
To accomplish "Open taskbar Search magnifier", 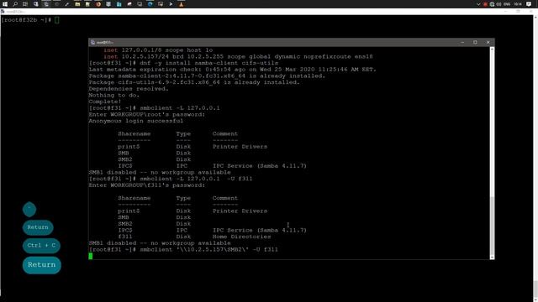I will 15,4.
